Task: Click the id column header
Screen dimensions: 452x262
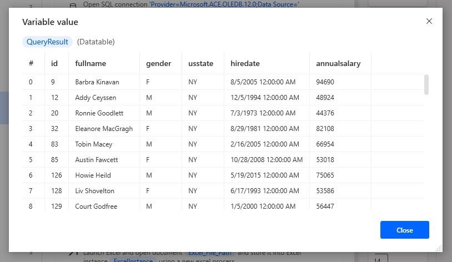Action: point(54,63)
